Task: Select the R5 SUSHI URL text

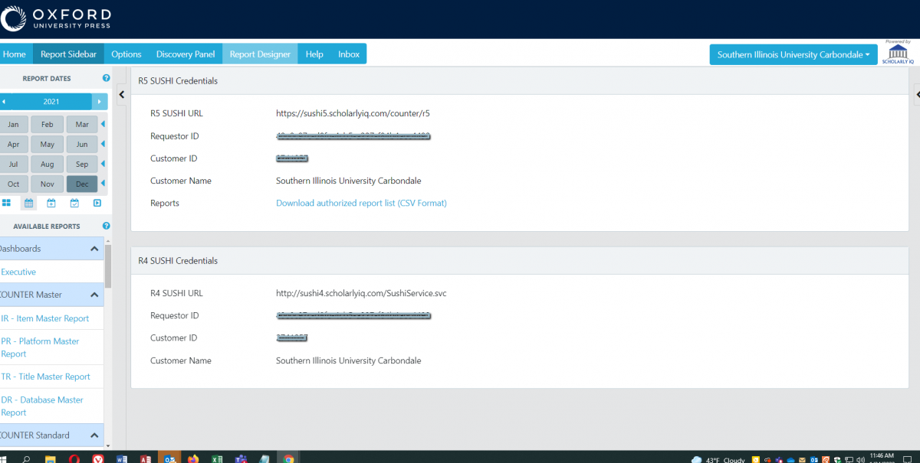Action: point(353,113)
